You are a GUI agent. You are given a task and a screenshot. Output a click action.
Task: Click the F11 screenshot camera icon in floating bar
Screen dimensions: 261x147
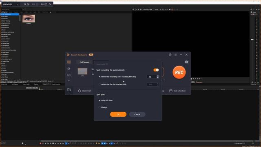[46, 4]
